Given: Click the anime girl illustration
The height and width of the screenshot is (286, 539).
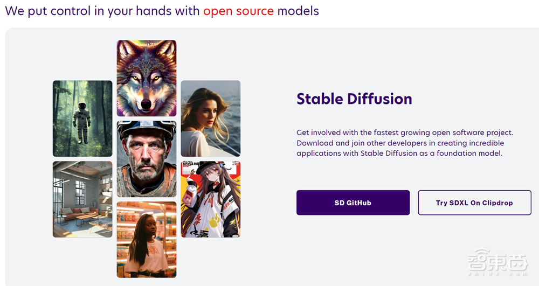Looking at the screenshot, I should click(210, 199).
